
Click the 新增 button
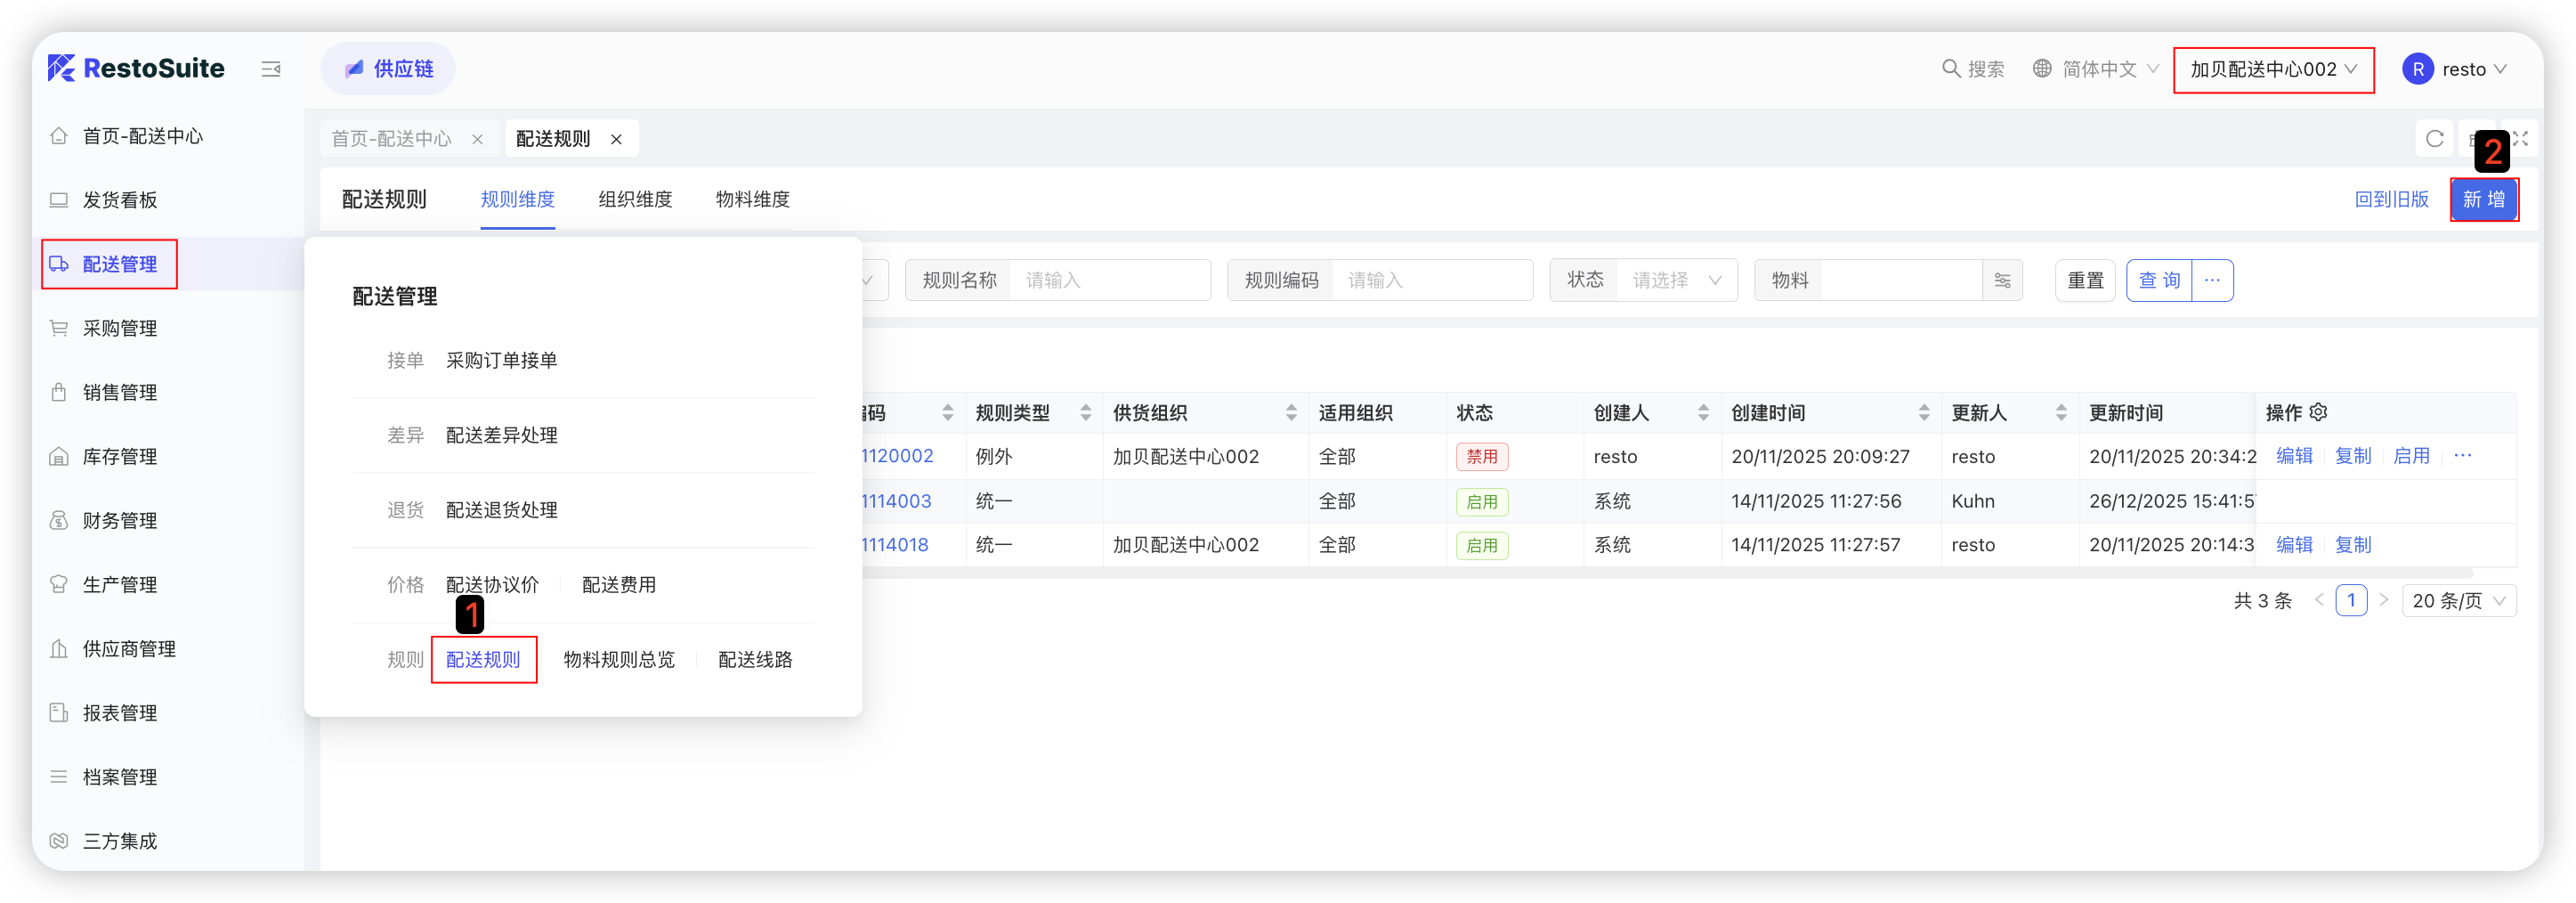tap(2483, 199)
